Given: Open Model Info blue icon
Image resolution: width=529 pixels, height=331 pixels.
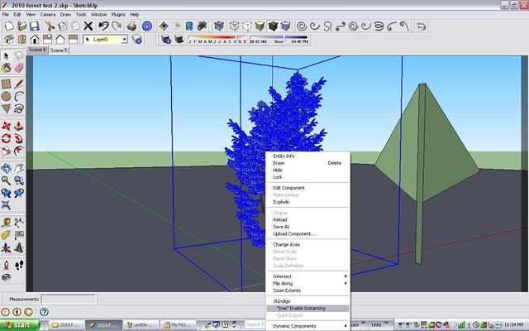Looking at the screenshot, I should tap(147, 26).
